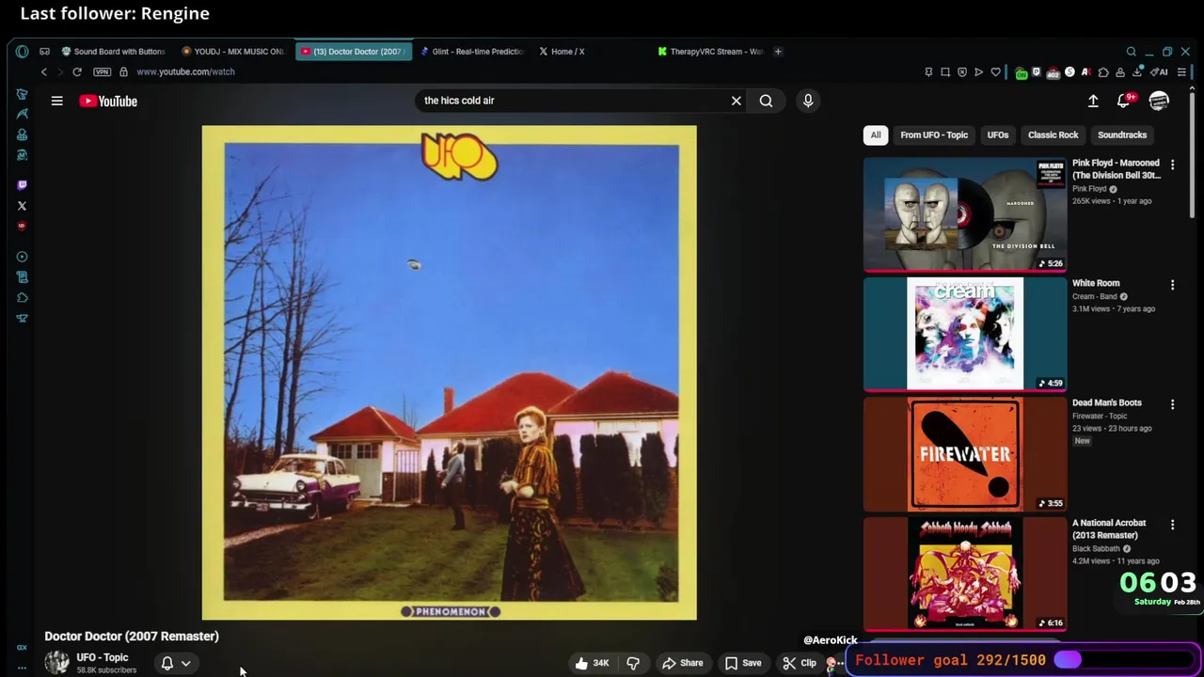Viewport: 1204px width, 677px height.
Task: Open the YouTube upload/create icon
Action: (1093, 101)
